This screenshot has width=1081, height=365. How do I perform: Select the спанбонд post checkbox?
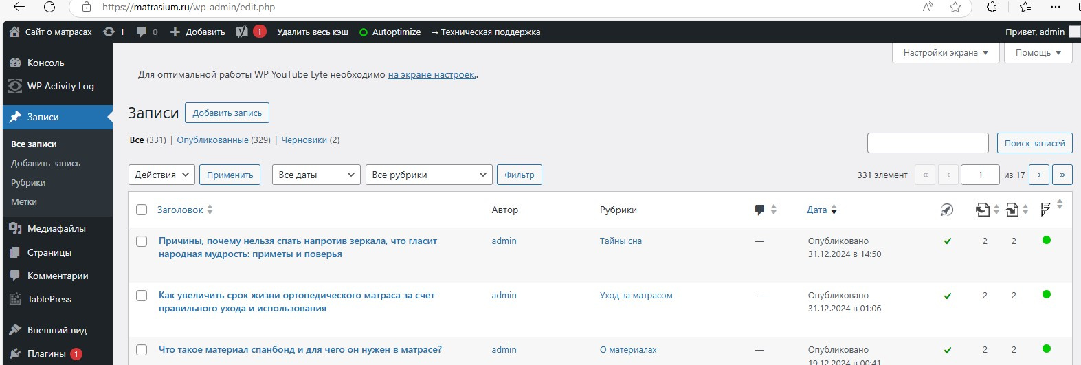(x=142, y=350)
